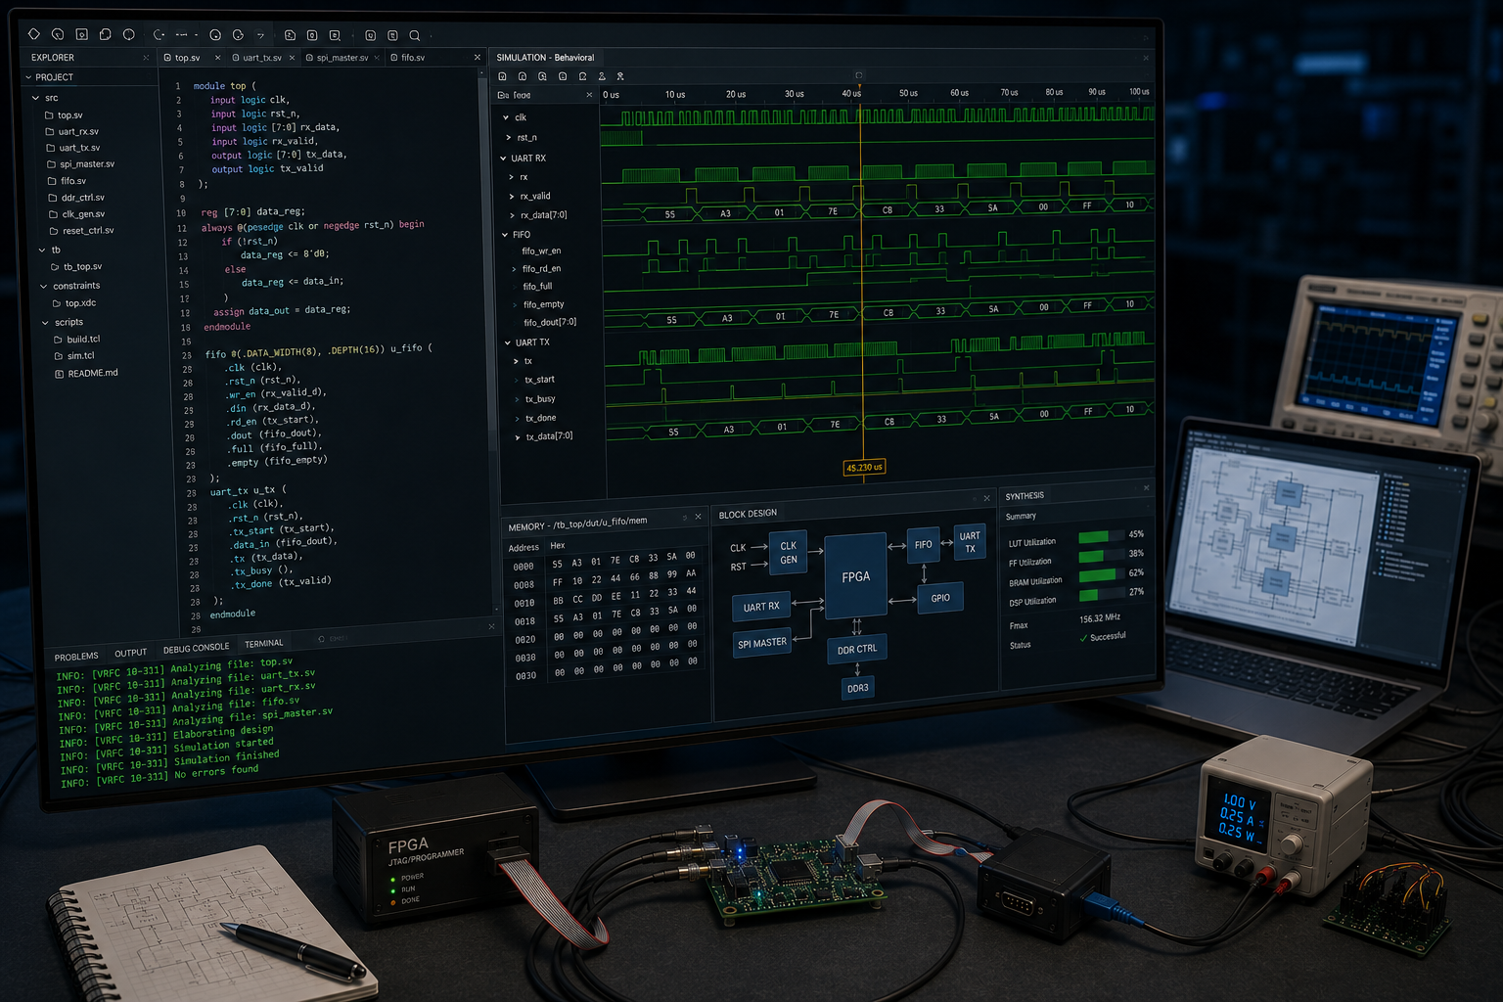Click the square-with-dot icon in the top toolbar
1503x1002 pixels.
pos(82,34)
